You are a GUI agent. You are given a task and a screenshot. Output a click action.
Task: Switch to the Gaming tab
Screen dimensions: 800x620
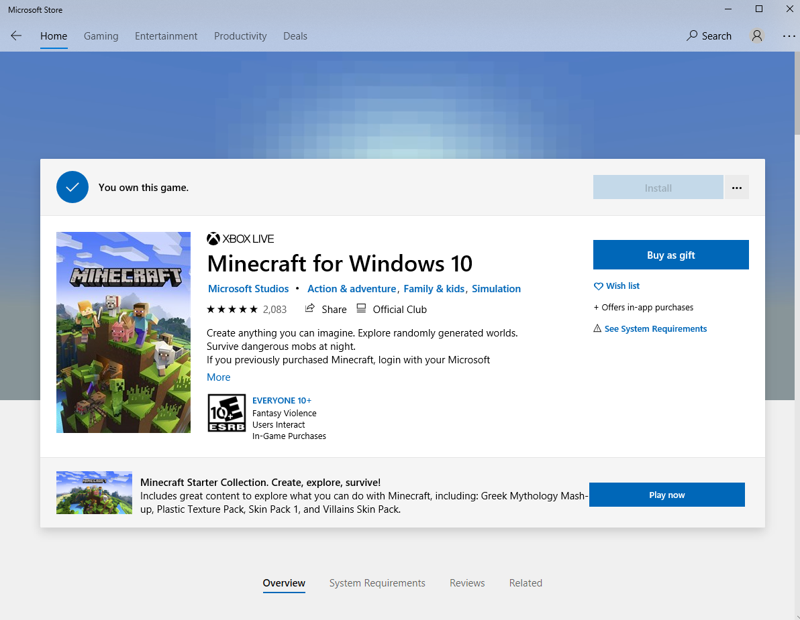(101, 36)
